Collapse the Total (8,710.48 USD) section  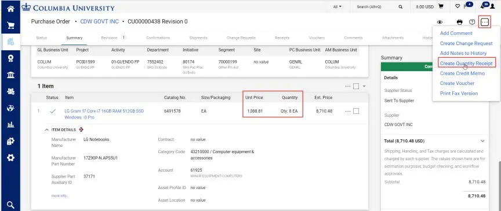482,141
